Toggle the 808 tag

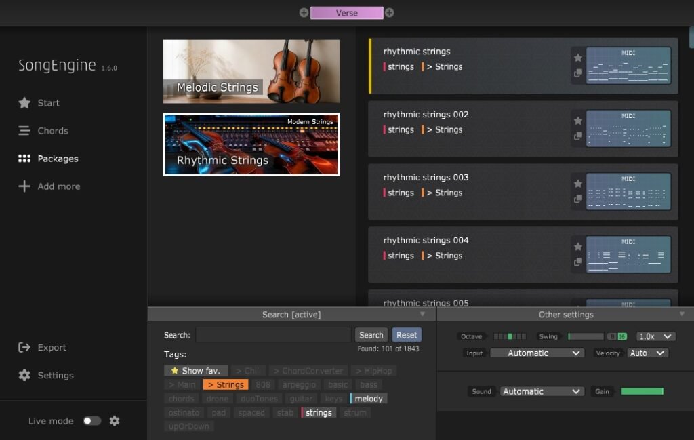(263, 384)
